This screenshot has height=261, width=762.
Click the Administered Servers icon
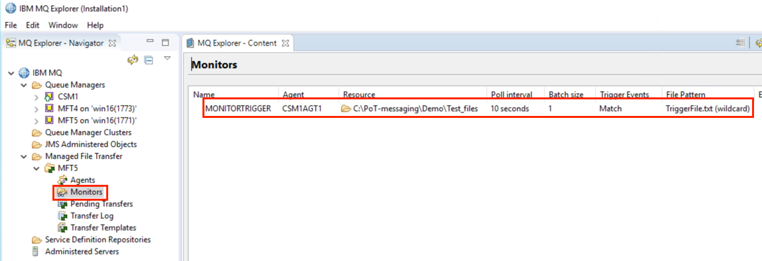(35, 251)
